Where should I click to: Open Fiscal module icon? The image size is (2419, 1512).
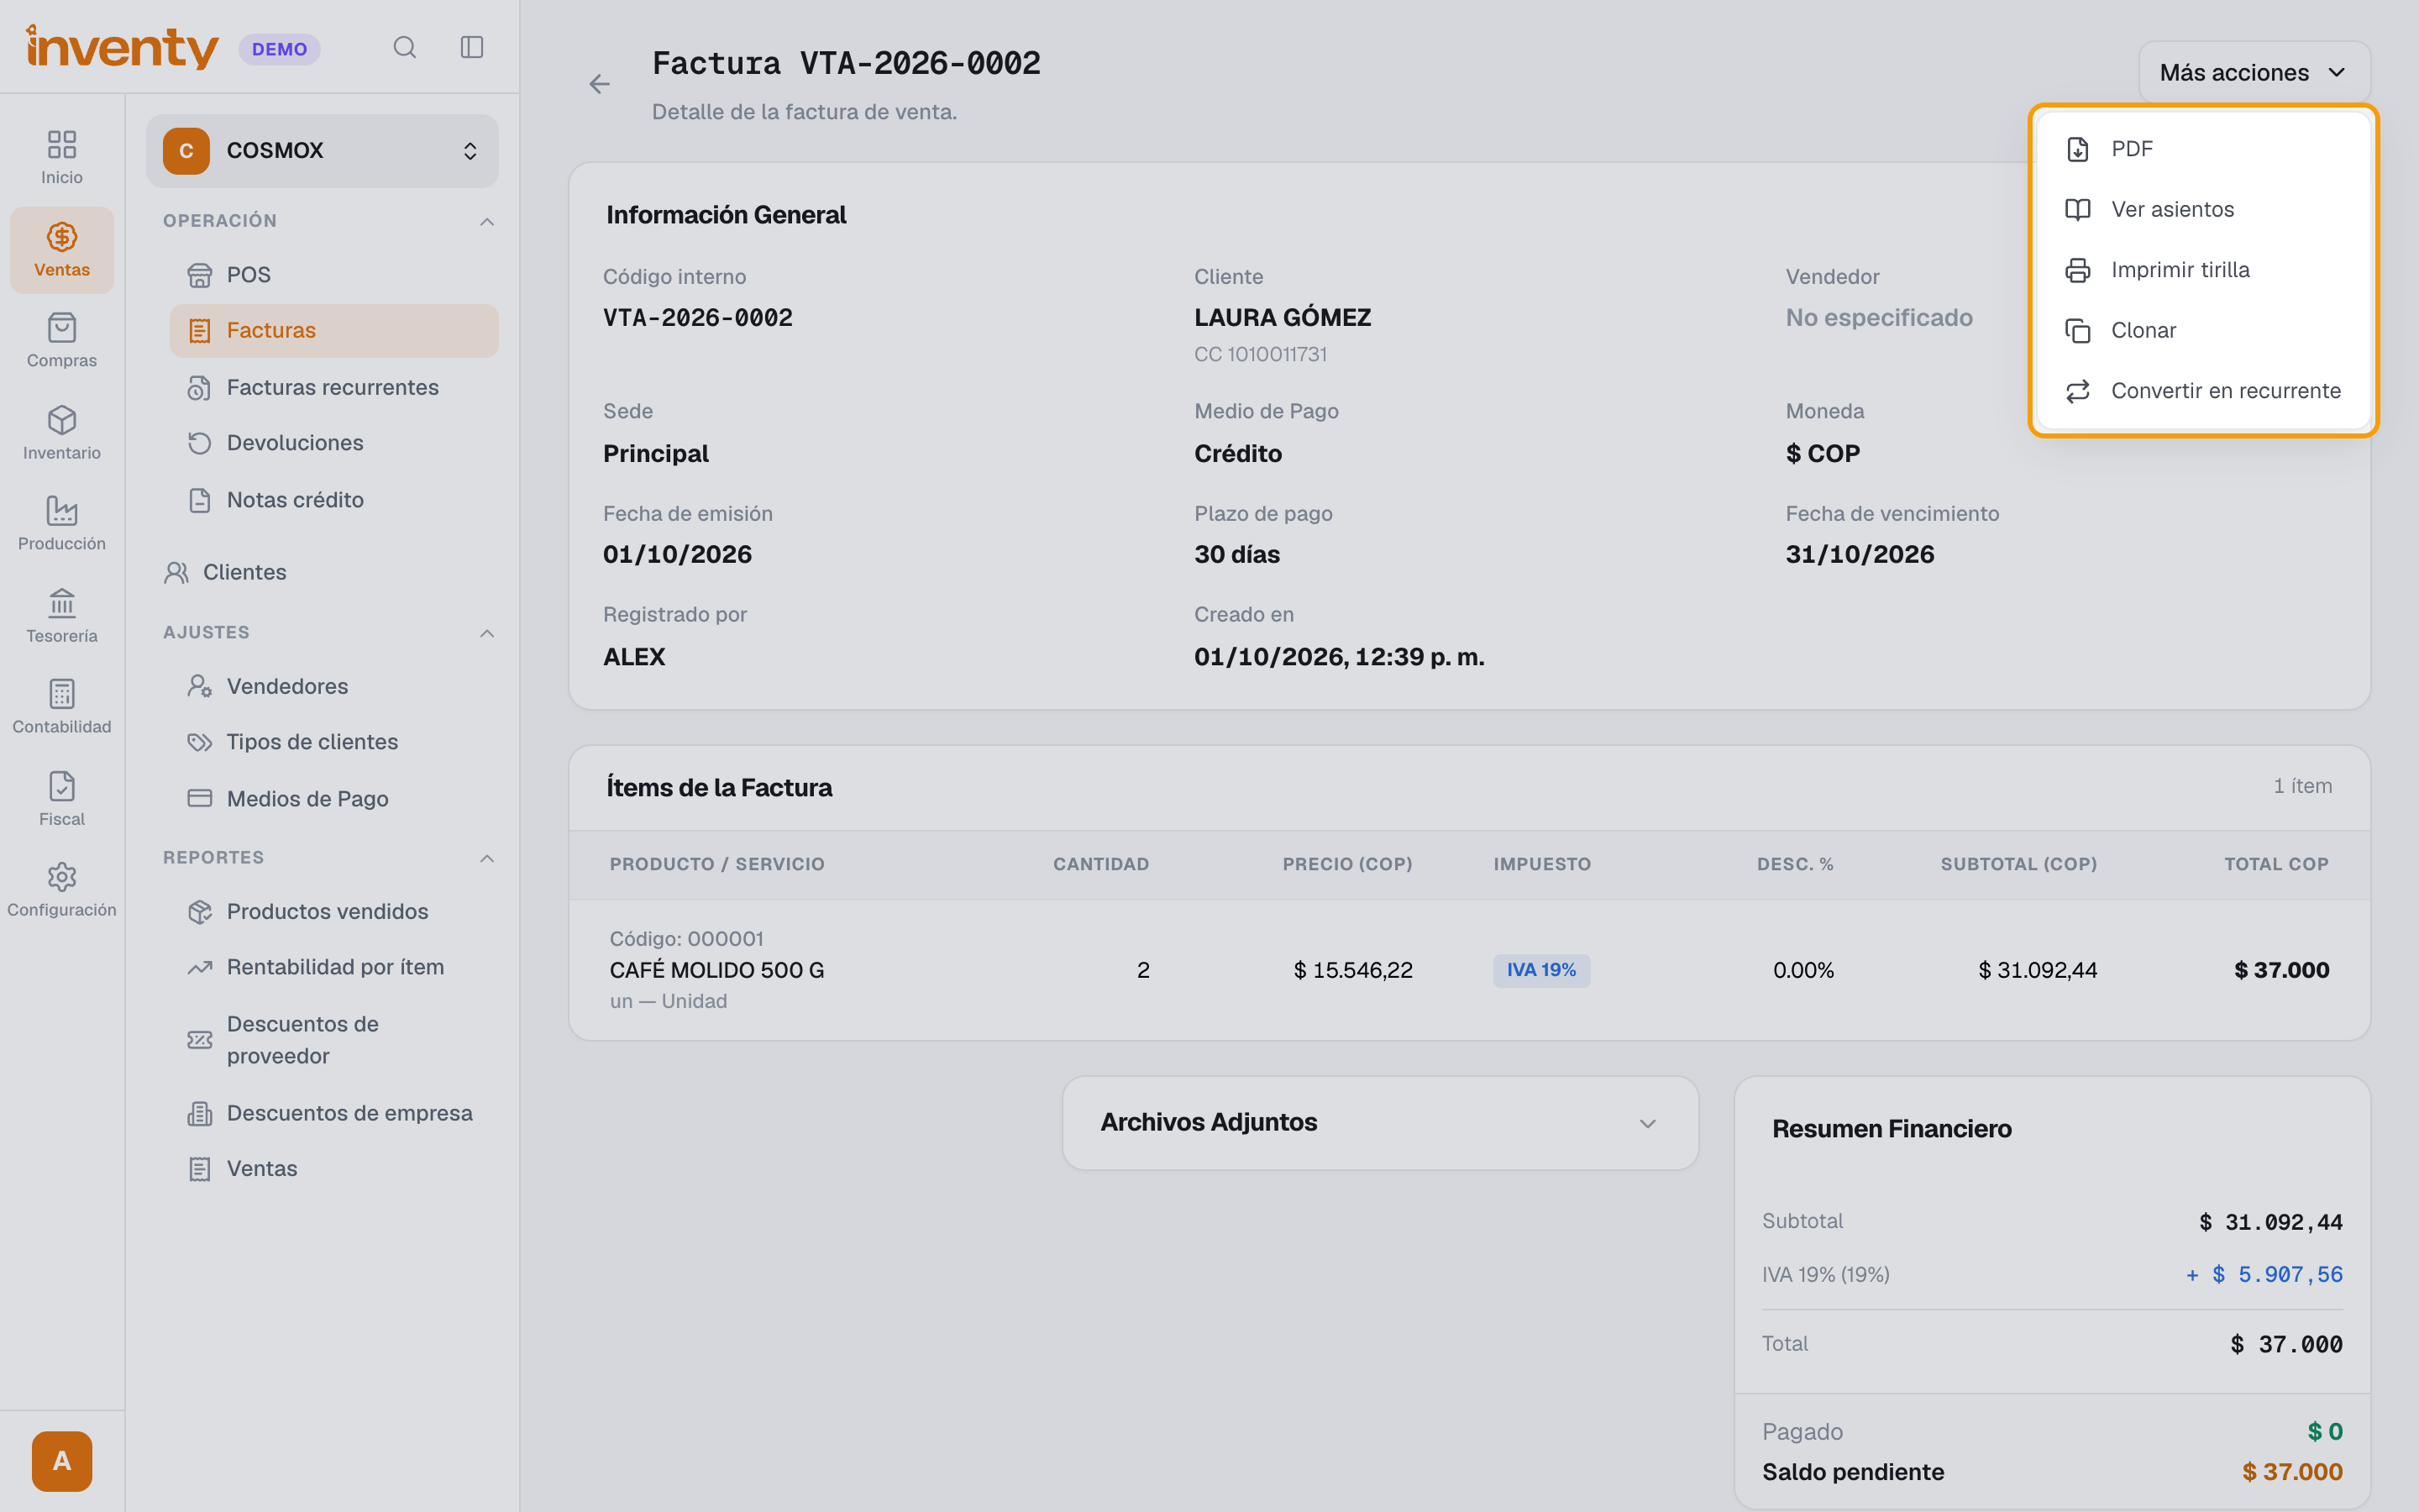[x=62, y=798]
